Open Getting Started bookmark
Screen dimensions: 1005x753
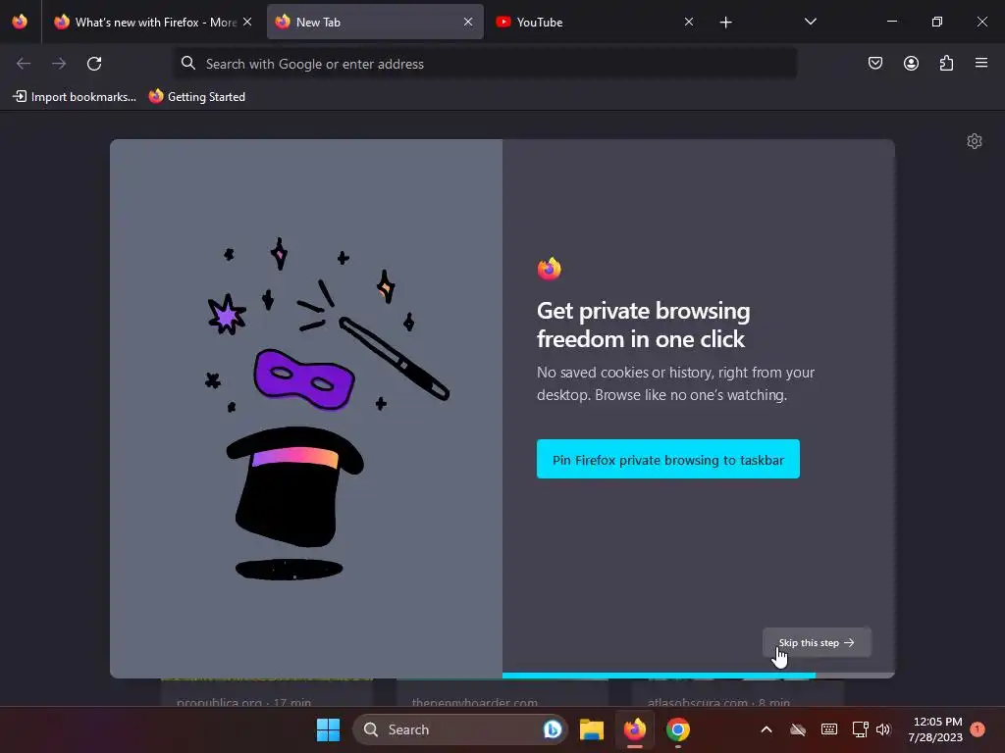[197, 97]
